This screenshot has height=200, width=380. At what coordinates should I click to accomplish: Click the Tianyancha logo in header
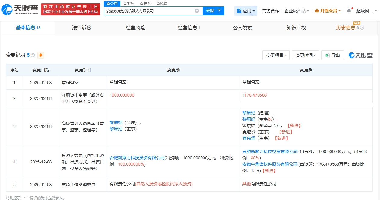click(x=20, y=10)
